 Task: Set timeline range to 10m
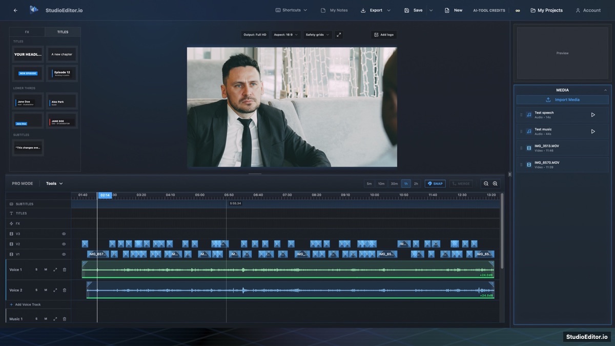tap(381, 184)
